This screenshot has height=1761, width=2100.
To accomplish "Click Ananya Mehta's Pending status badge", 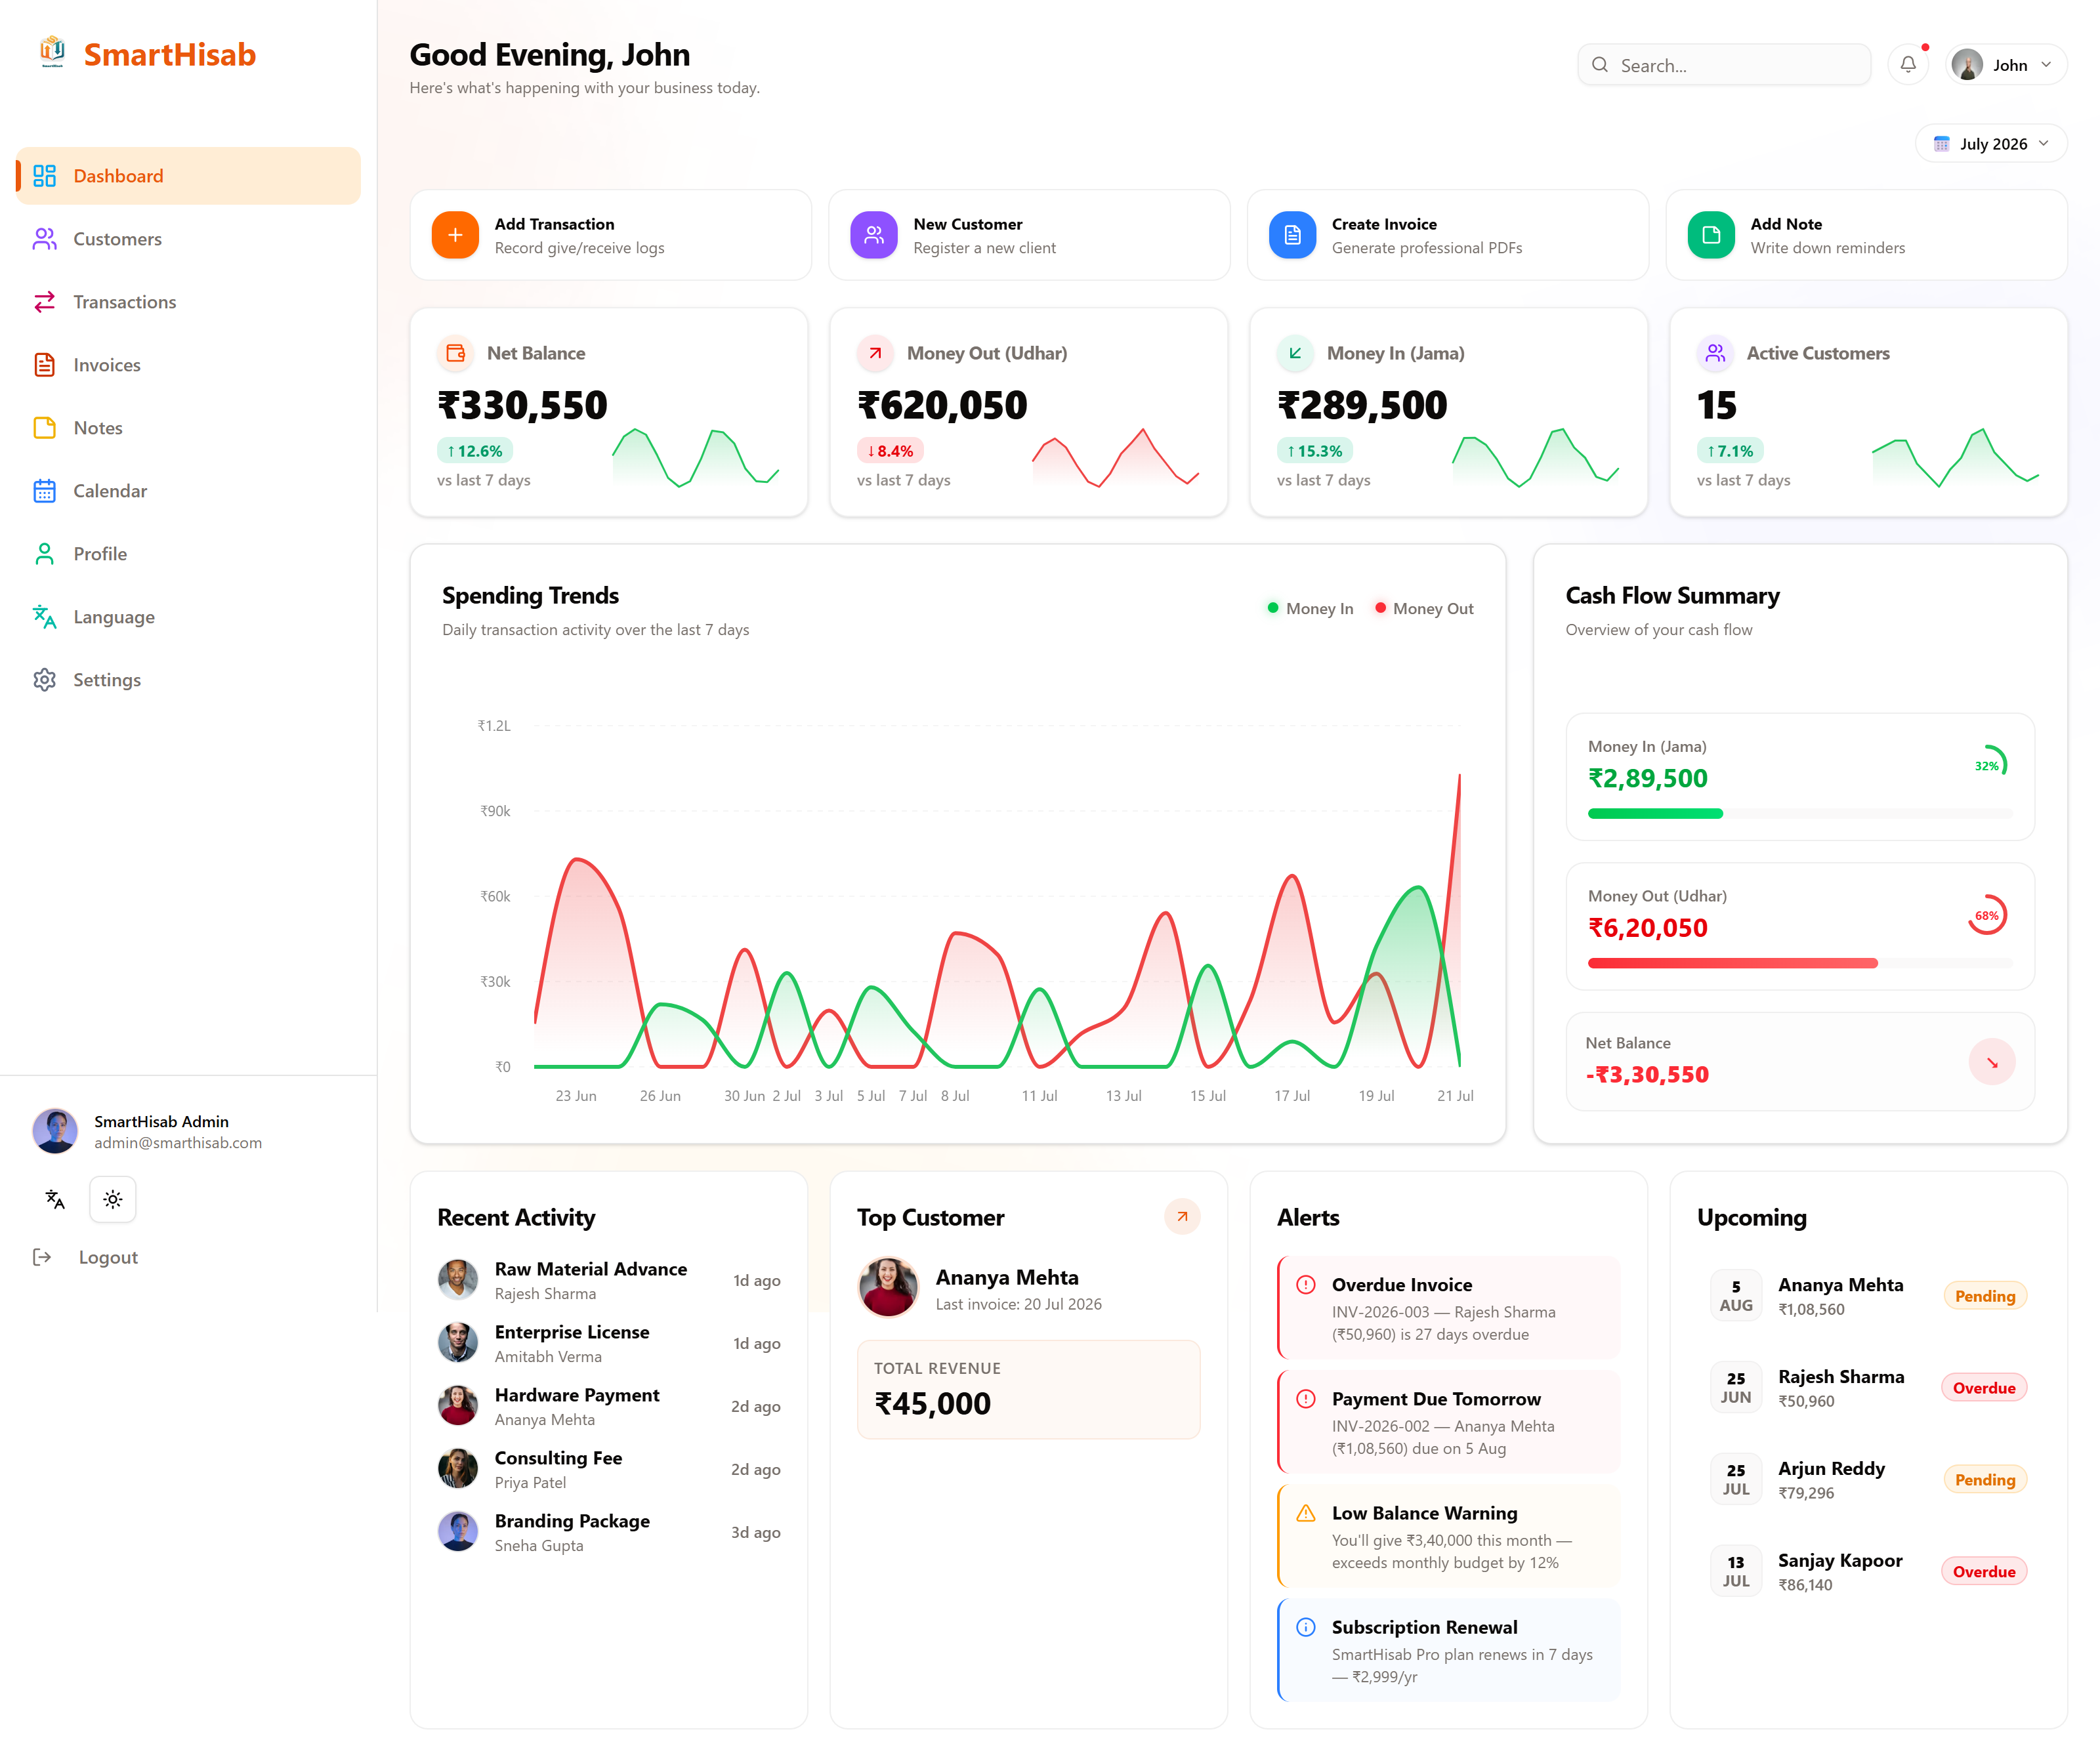I will tap(1985, 1296).
